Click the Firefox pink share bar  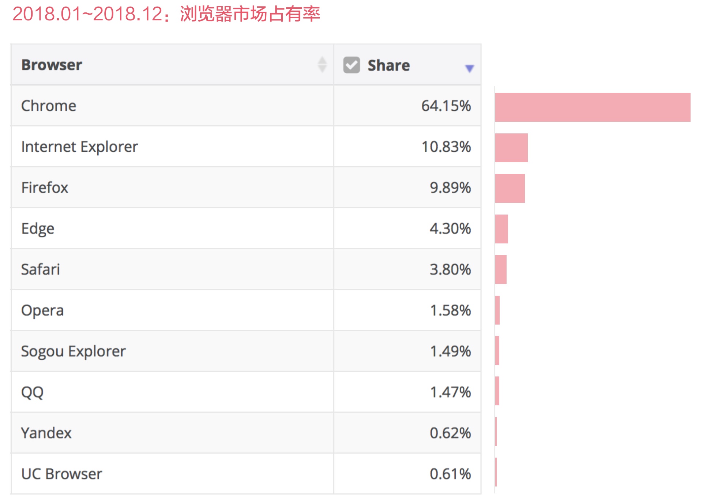(x=510, y=188)
